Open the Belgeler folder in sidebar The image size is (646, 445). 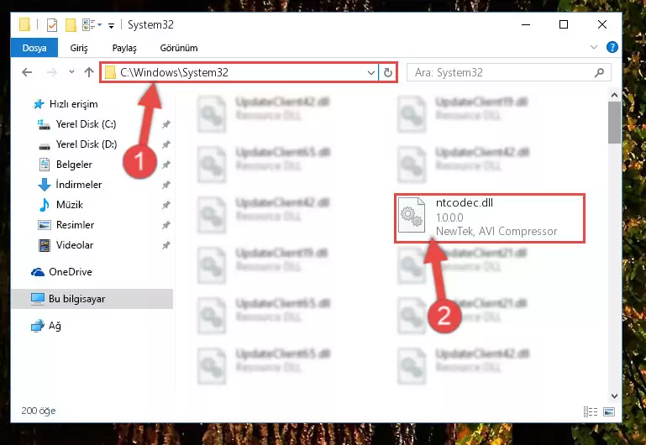tap(74, 165)
